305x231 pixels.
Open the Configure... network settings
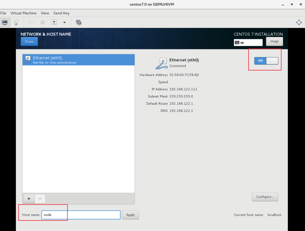(265, 197)
